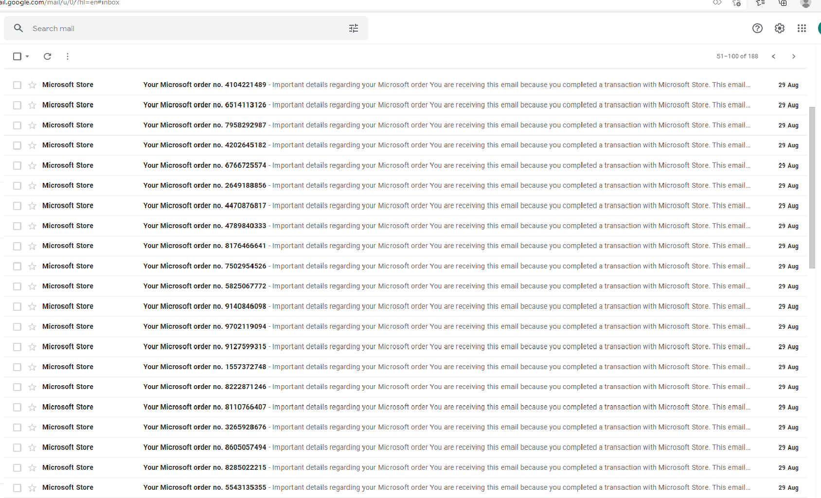Star the email for order 5543135355
Screen dimensions: 821x498
click(x=32, y=488)
